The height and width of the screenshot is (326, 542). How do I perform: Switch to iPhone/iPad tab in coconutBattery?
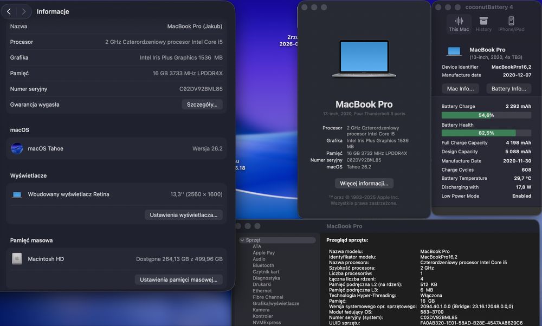click(511, 24)
